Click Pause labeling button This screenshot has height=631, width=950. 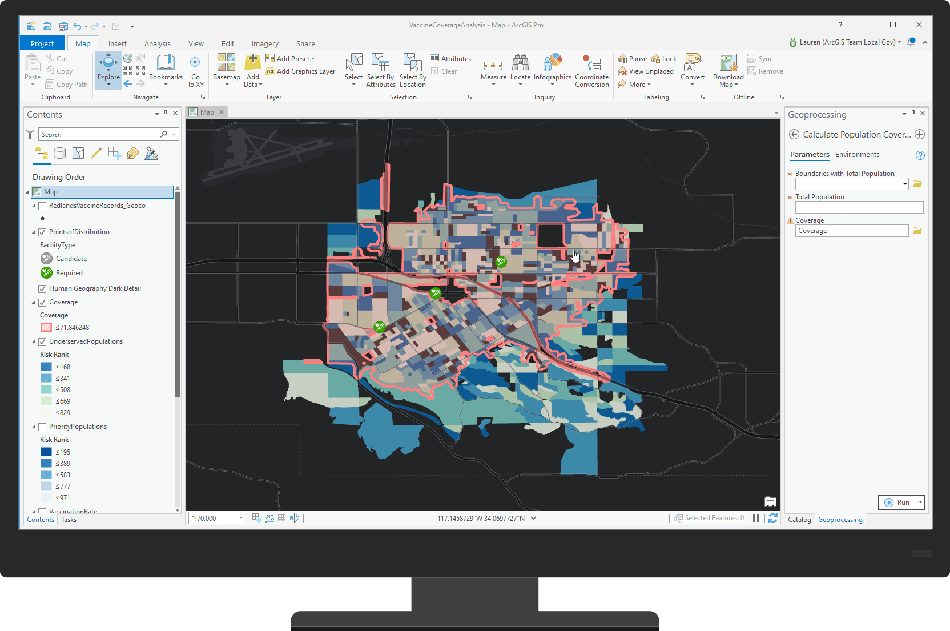[x=633, y=58]
